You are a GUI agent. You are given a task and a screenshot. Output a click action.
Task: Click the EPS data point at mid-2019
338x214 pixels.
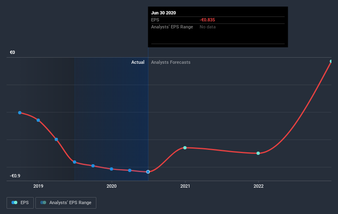[75, 162]
